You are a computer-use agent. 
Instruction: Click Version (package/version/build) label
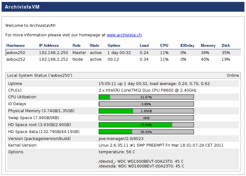click(39, 139)
